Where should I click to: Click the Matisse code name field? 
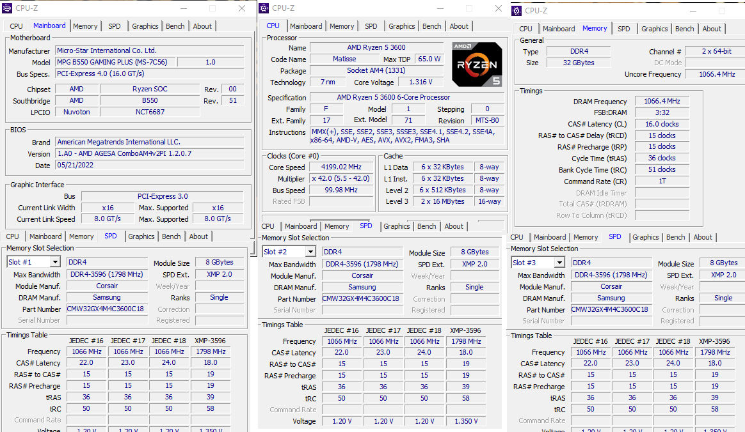click(x=344, y=59)
